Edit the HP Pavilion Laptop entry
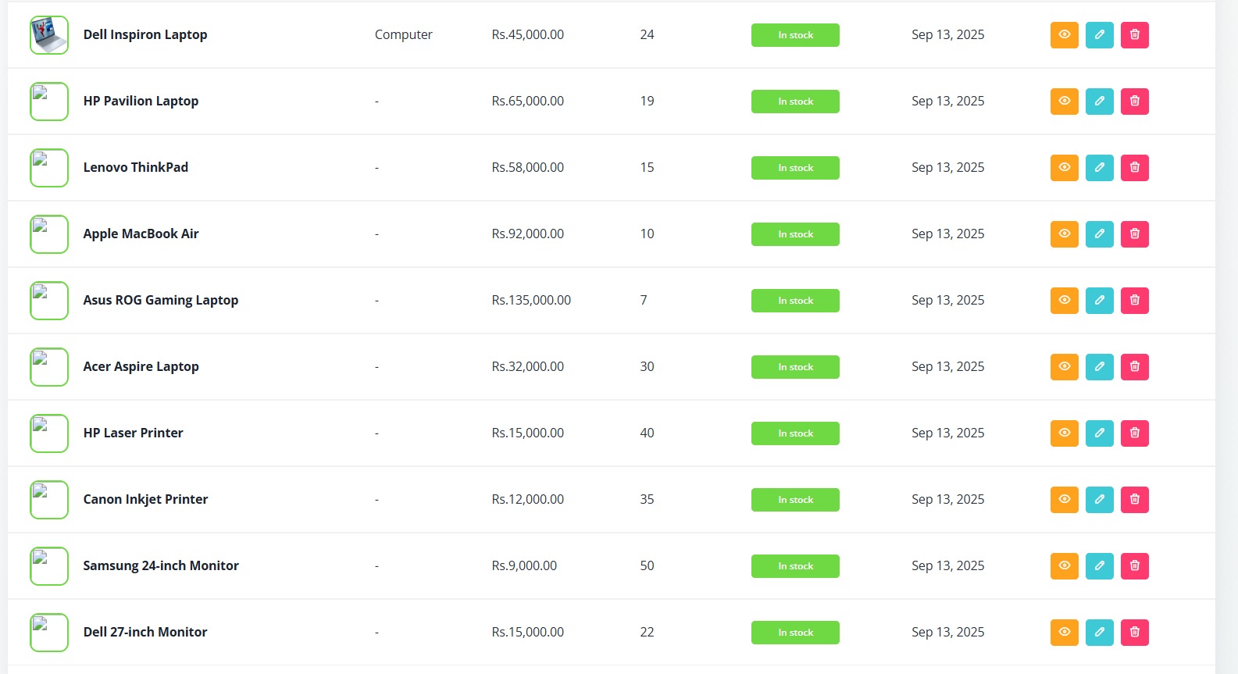 [x=1099, y=102]
